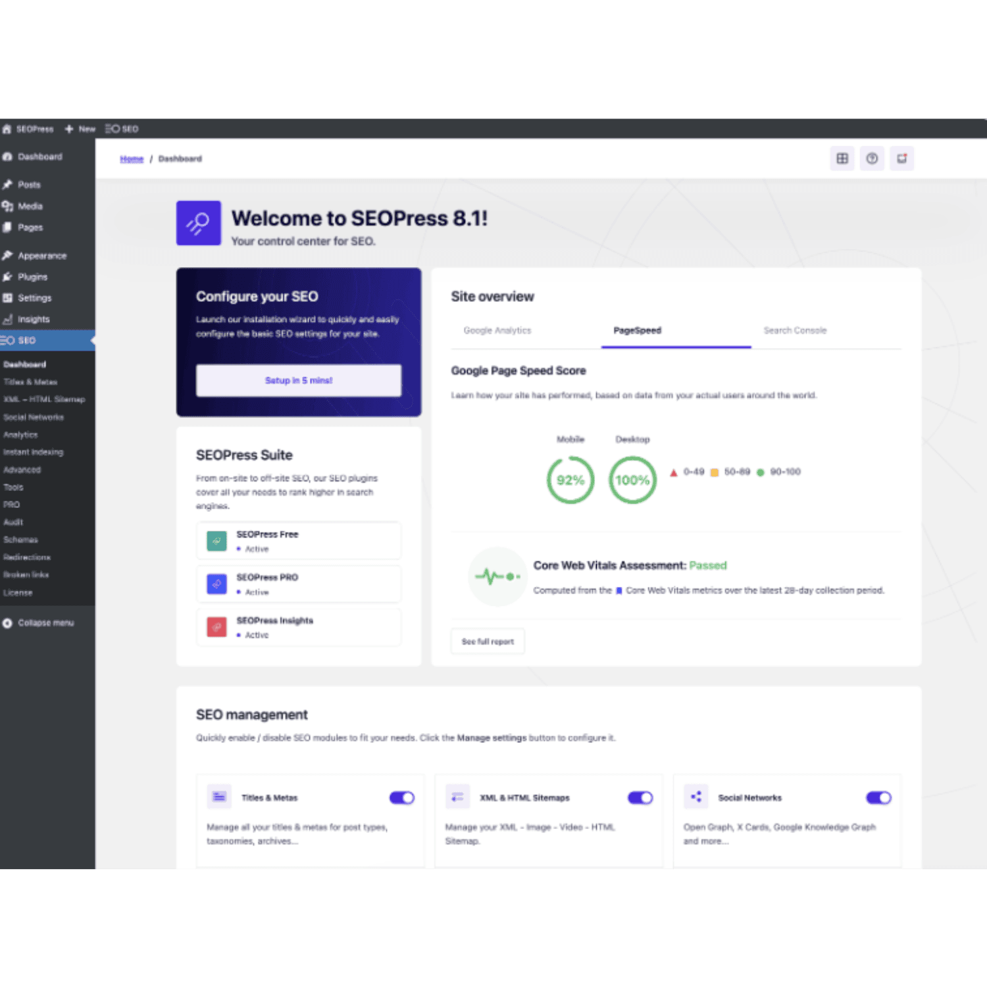Open the grid layout icon near breadcrumb
The width and height of the screenshot is (987, 987).
pyautogui.click(x=842, y=158)
